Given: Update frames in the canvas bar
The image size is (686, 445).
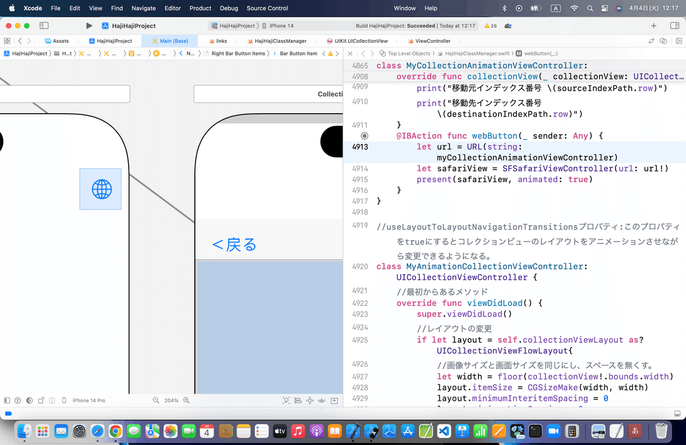Looking at the screenshot, I should tap(286, 400).
